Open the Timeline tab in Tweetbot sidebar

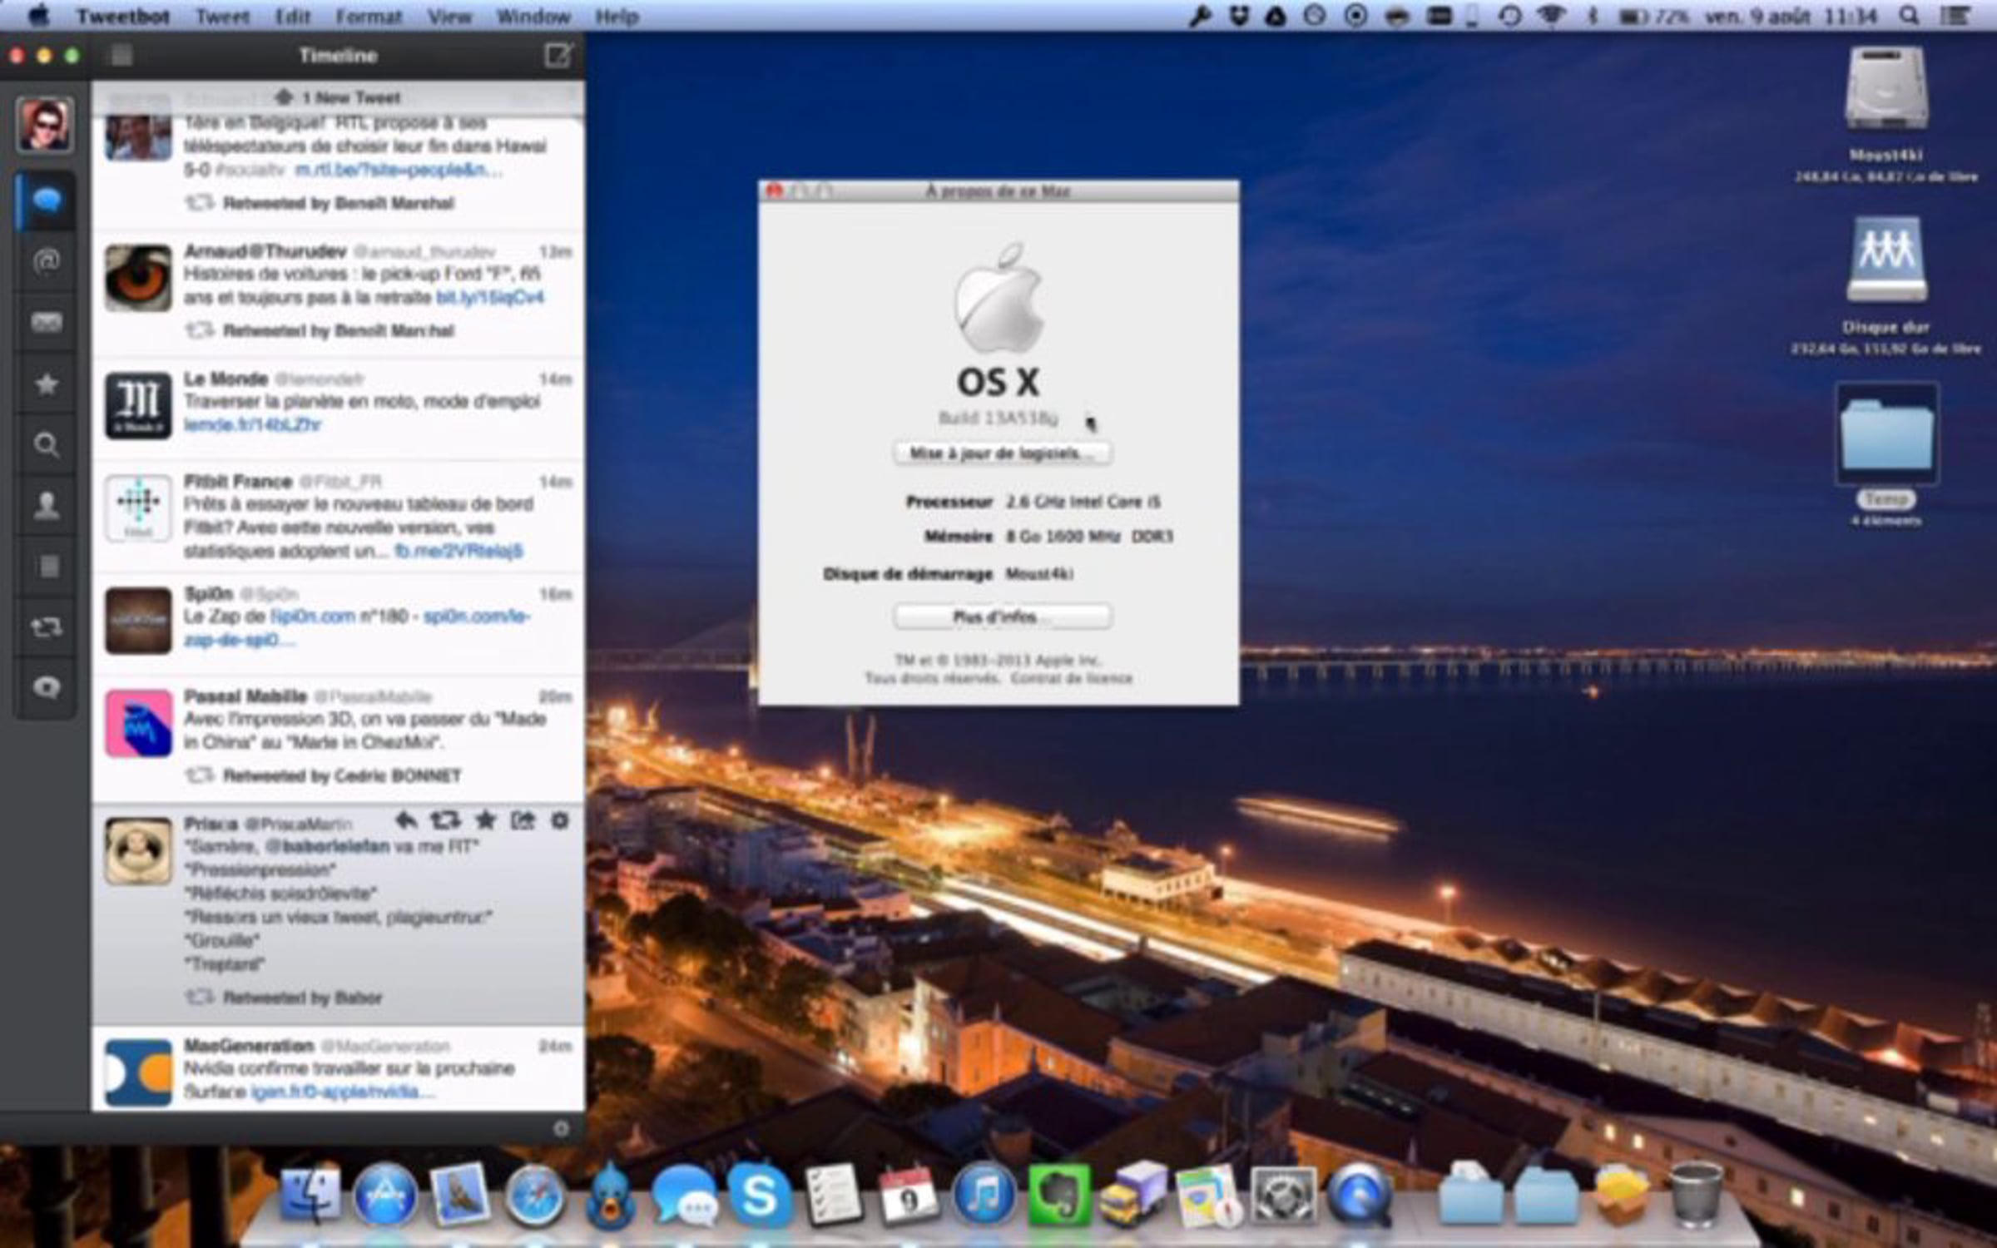tap(47, 201)
